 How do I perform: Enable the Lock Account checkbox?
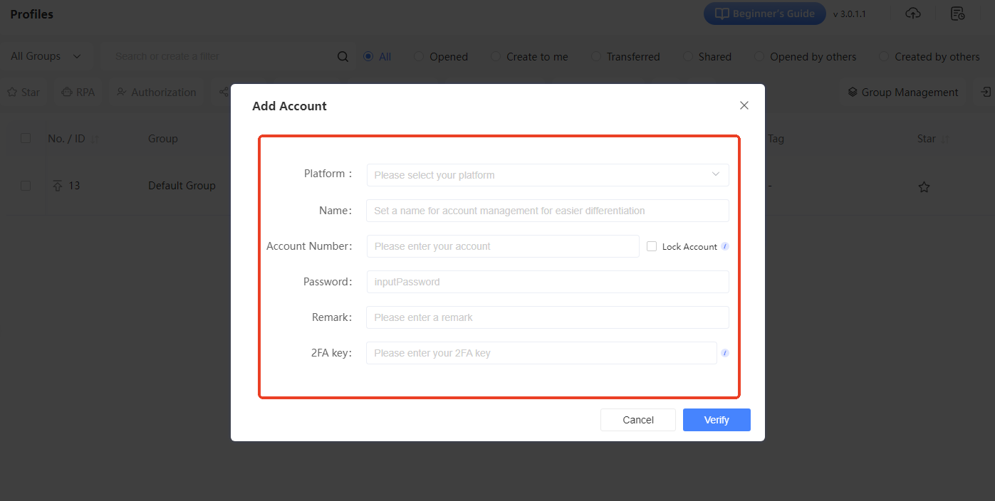[652, 246]
